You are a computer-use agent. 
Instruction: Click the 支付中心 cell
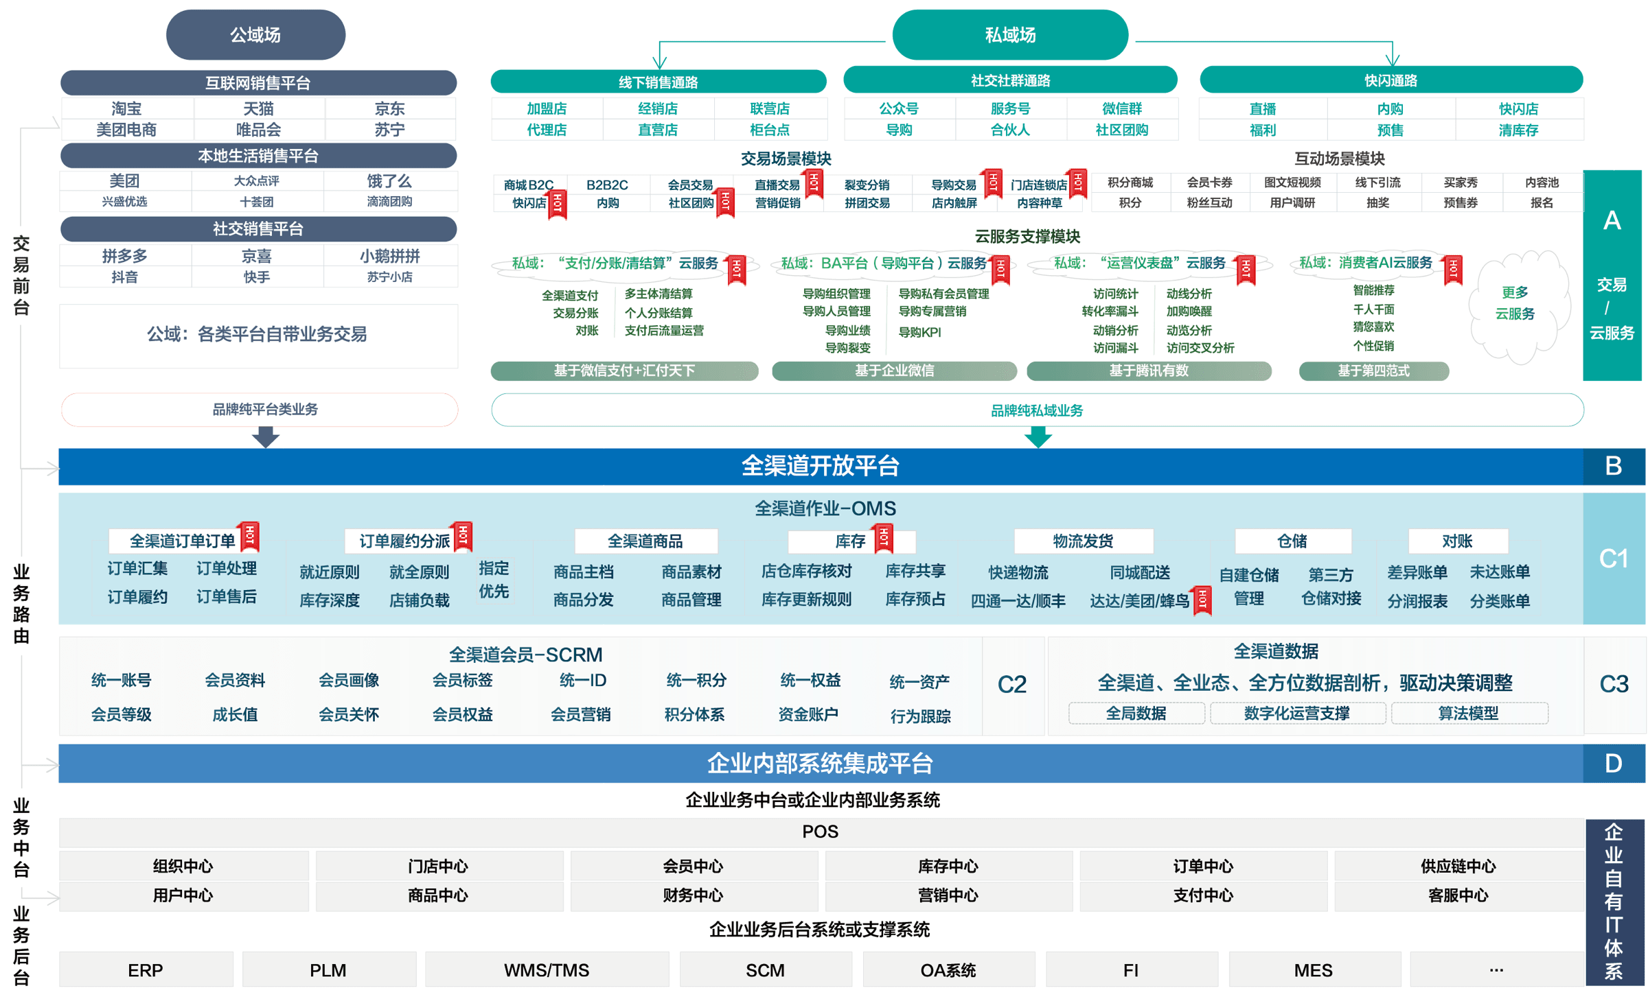(x=1203, y=895)
